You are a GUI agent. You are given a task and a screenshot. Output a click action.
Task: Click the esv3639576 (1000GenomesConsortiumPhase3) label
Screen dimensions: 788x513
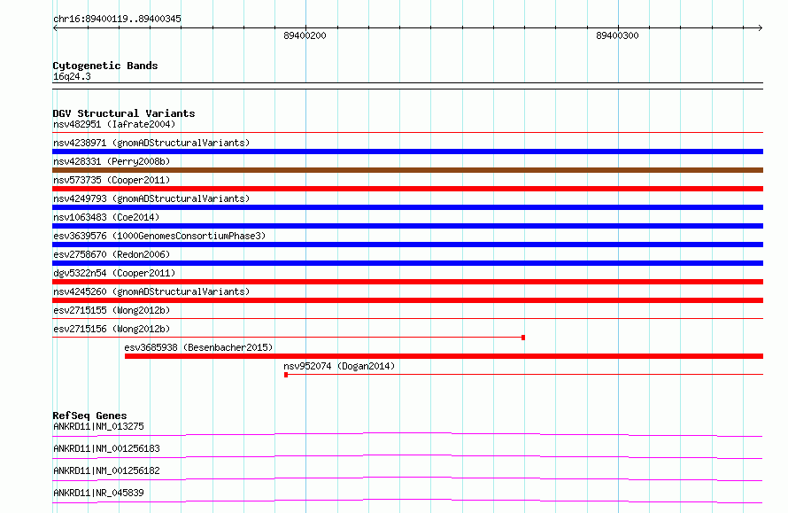(159, 236)
